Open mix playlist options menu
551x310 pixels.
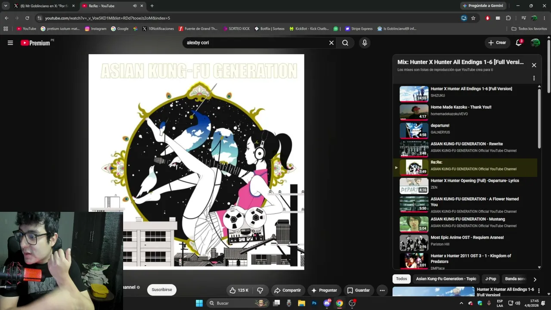pyautogui.click(x=534, y=78)
